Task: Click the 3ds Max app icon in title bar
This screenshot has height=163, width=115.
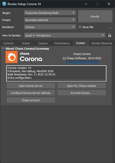Action: 4,4
